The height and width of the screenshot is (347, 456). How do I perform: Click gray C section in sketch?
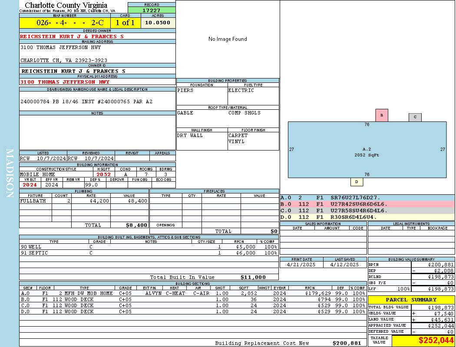click(415, 117)
